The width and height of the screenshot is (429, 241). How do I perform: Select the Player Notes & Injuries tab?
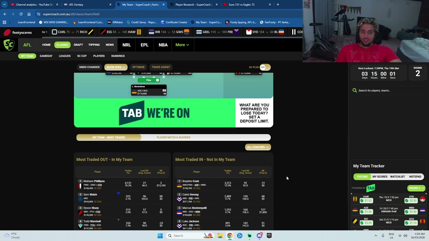pyautogui.click(x=174, y=137)
